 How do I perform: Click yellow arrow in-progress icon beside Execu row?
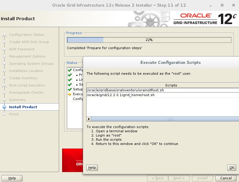coord(70,94)
